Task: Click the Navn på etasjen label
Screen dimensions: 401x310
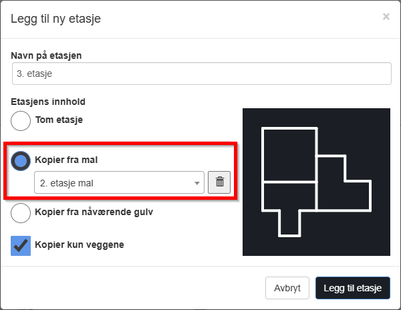Action: click(46, 55)
